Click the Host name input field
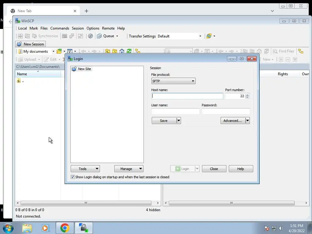Image resolution: width=312 pixels, height=234 pixels. (187, 96)
